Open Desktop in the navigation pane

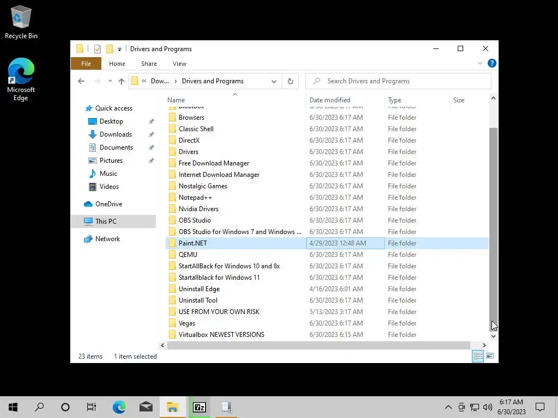111,121
